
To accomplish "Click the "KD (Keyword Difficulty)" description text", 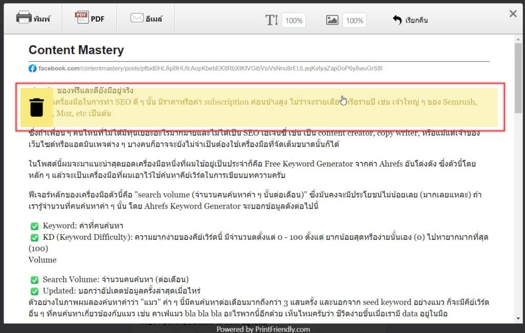I will pyautogui.click(x=258, y=243).
